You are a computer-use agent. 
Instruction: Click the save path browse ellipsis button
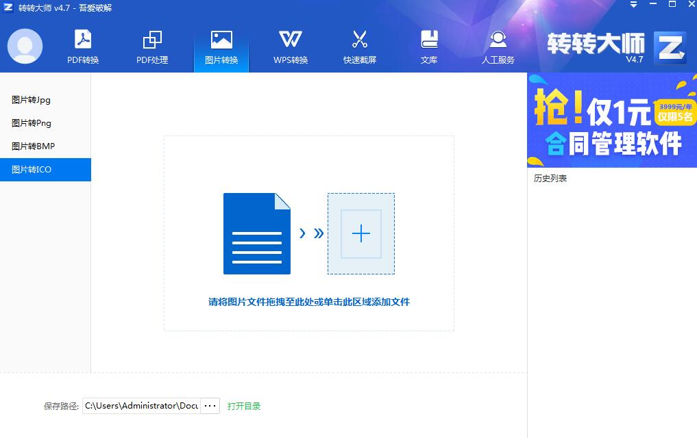210,406
